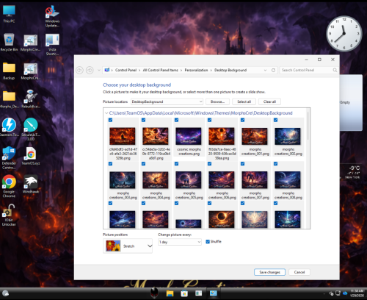Select morphs creations_007.png thumbnail
Screen dimensions: 367x300
255,180
